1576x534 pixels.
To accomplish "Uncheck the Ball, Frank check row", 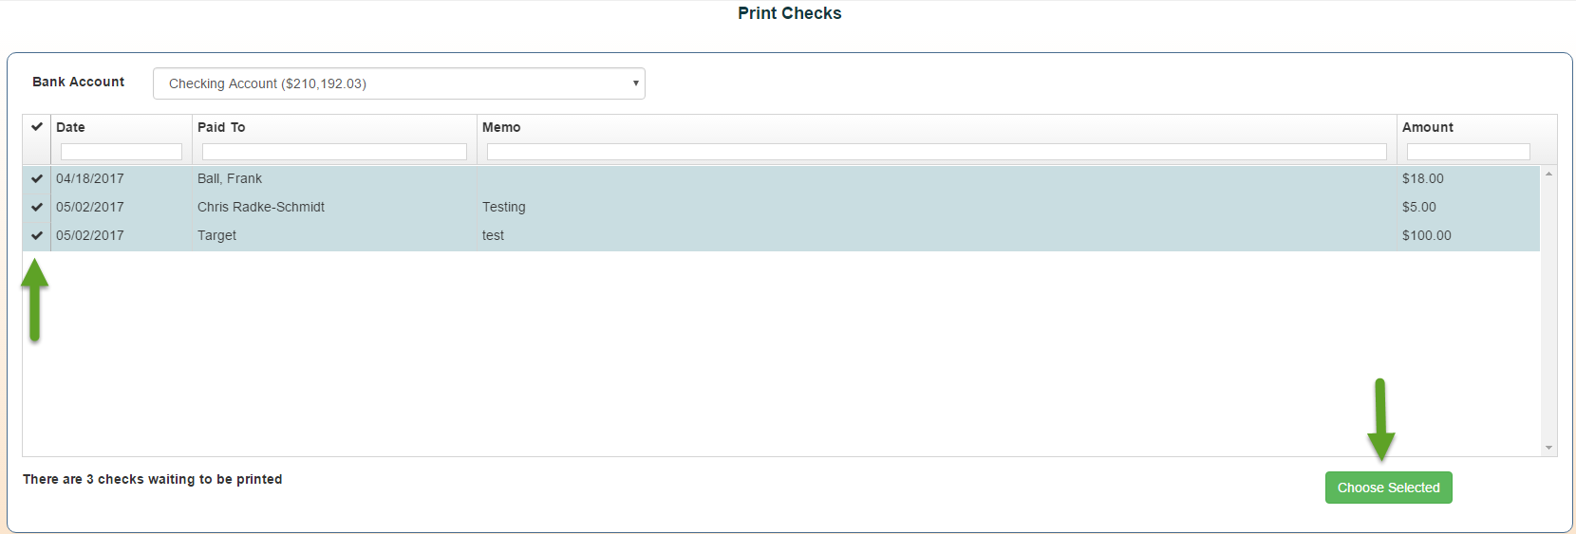I will [x=37, y=178].
